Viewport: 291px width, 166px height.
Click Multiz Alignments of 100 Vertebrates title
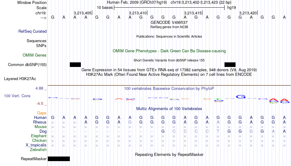tap(169, 109)
